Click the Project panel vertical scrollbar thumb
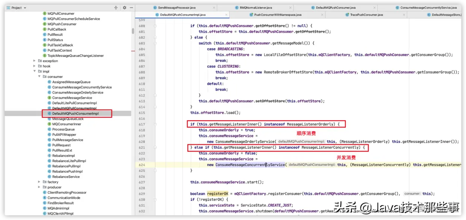 pos(133,31)
